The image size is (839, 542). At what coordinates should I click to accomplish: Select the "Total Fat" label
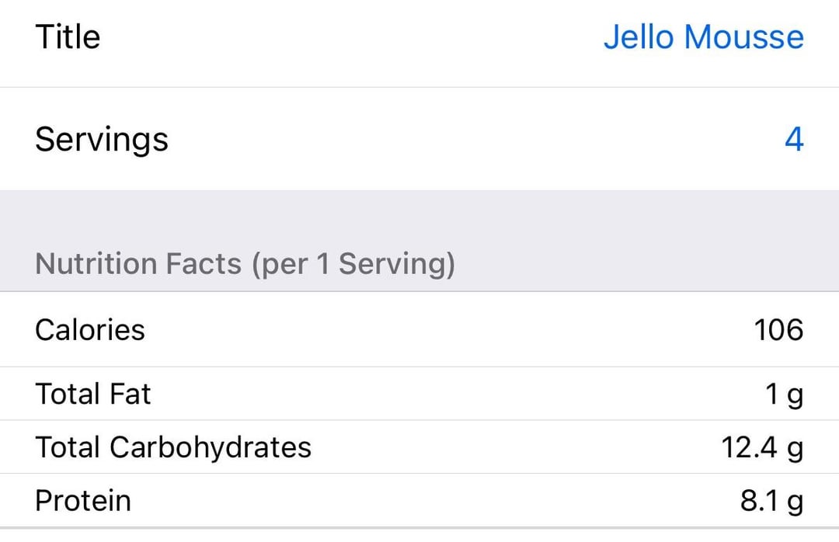[93, 394]
